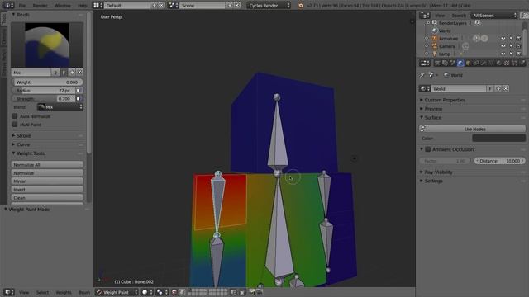Switch to the Render Layers properties tab icon
The width and height of the screenshot is (529, 297).
click(x=445, y=63)
